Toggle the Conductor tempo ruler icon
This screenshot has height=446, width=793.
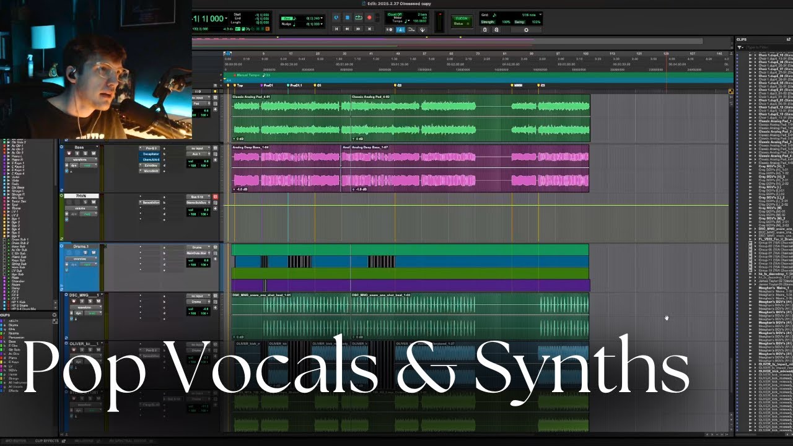click(x=423, y=29)
